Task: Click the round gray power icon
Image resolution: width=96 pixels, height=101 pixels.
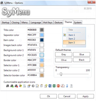Action: pyautogui.click(x=33, y=86)
